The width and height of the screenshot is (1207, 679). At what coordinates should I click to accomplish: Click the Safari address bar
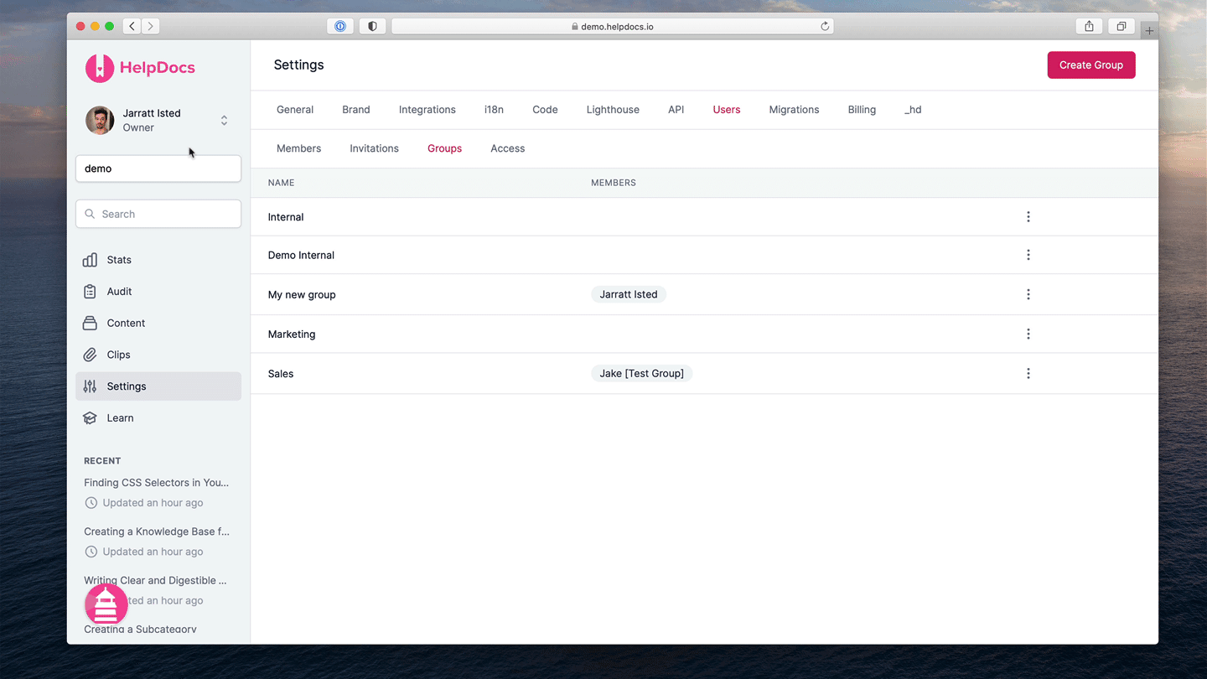click(612, 26)
